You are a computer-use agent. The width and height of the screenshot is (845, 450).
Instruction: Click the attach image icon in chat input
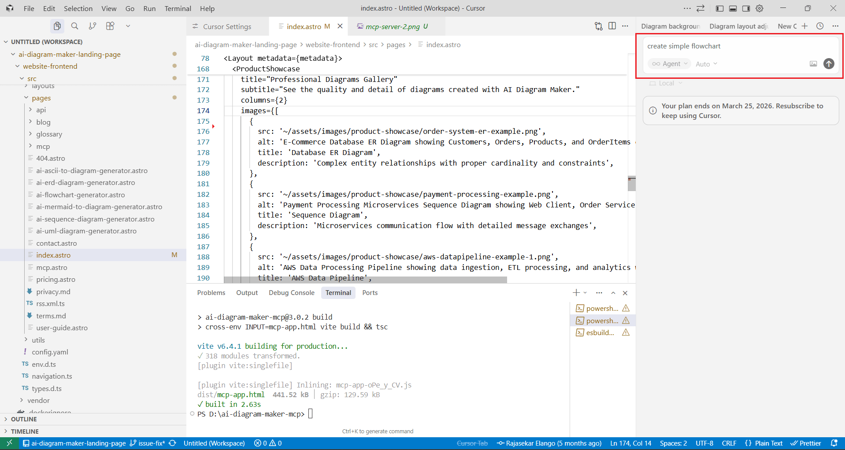813,64
